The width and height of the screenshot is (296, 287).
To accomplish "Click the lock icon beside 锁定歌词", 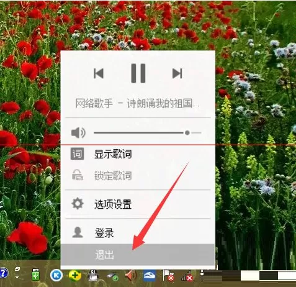I will [78, 175].
